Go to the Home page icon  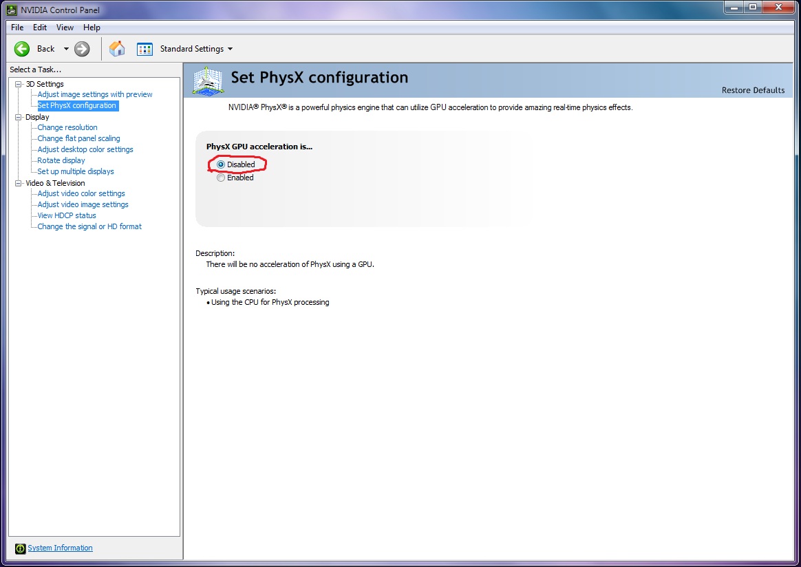click(x=117, y=49)
